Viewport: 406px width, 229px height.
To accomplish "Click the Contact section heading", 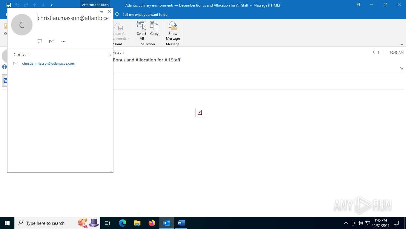I will [x=21, y=55].
